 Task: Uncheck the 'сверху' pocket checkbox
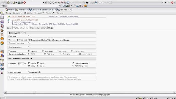click(29, 63)
